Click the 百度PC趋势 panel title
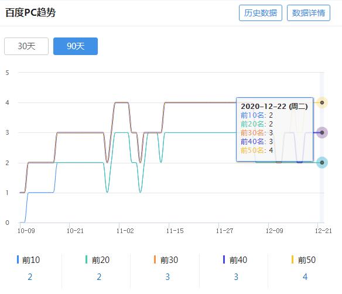The height and width of the screenshot is (294, 342). pos(30,12)
